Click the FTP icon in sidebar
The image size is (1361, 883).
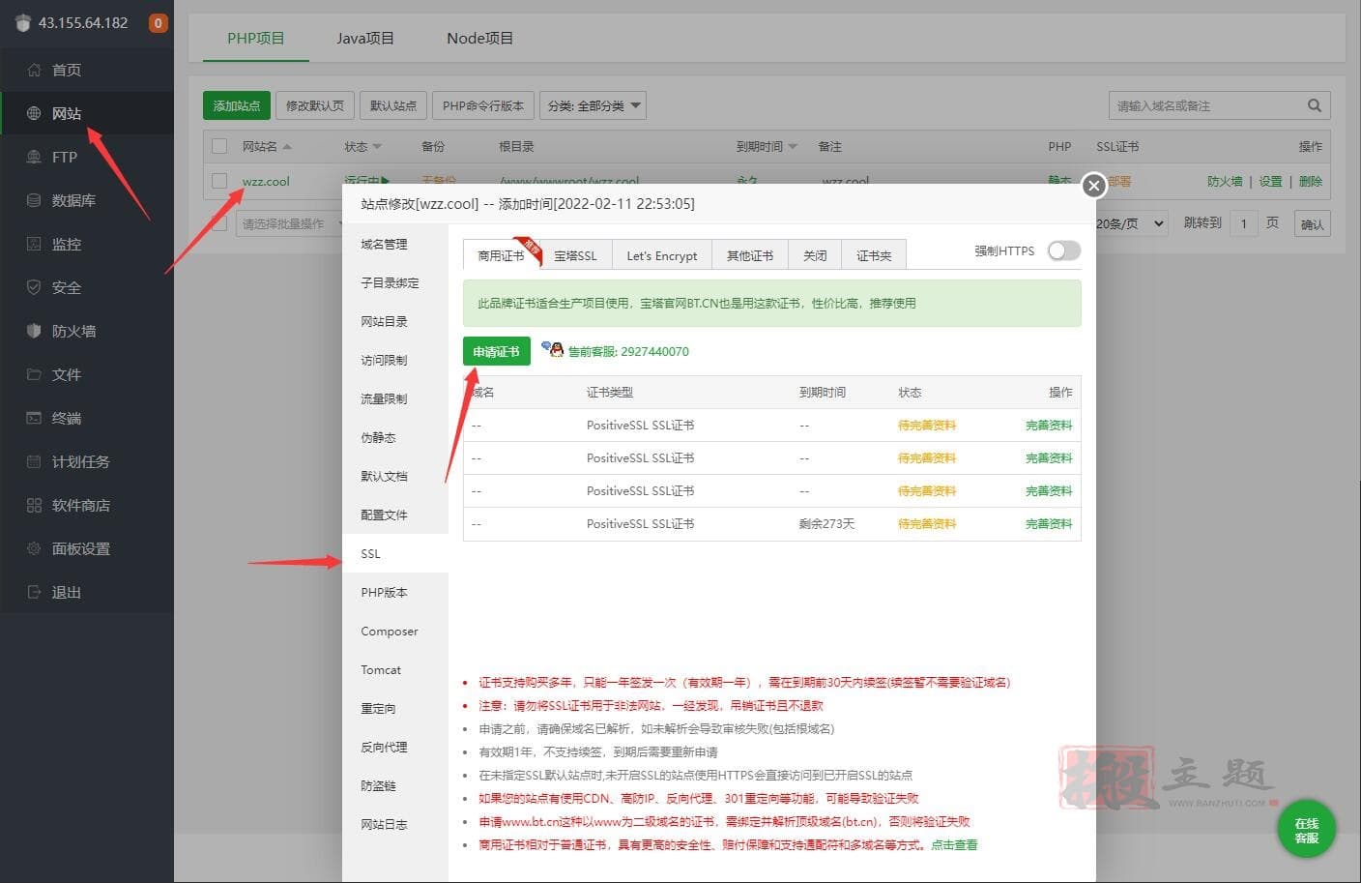pyautogui.click(x=34, y=157)
